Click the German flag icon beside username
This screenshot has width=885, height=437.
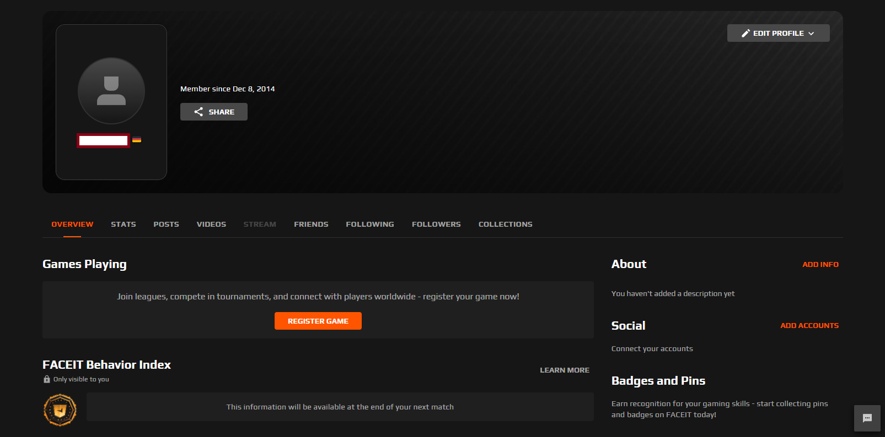click(137, 140)
